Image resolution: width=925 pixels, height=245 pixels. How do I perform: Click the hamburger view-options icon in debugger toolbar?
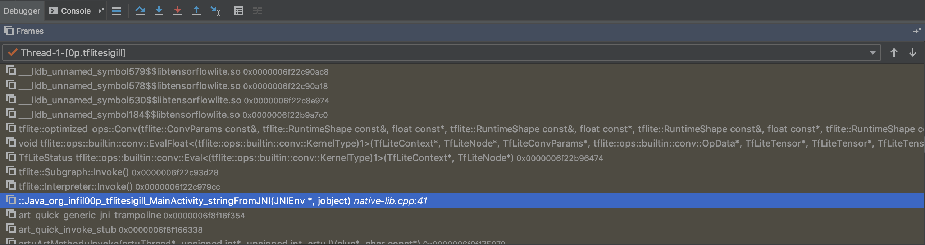117,11
